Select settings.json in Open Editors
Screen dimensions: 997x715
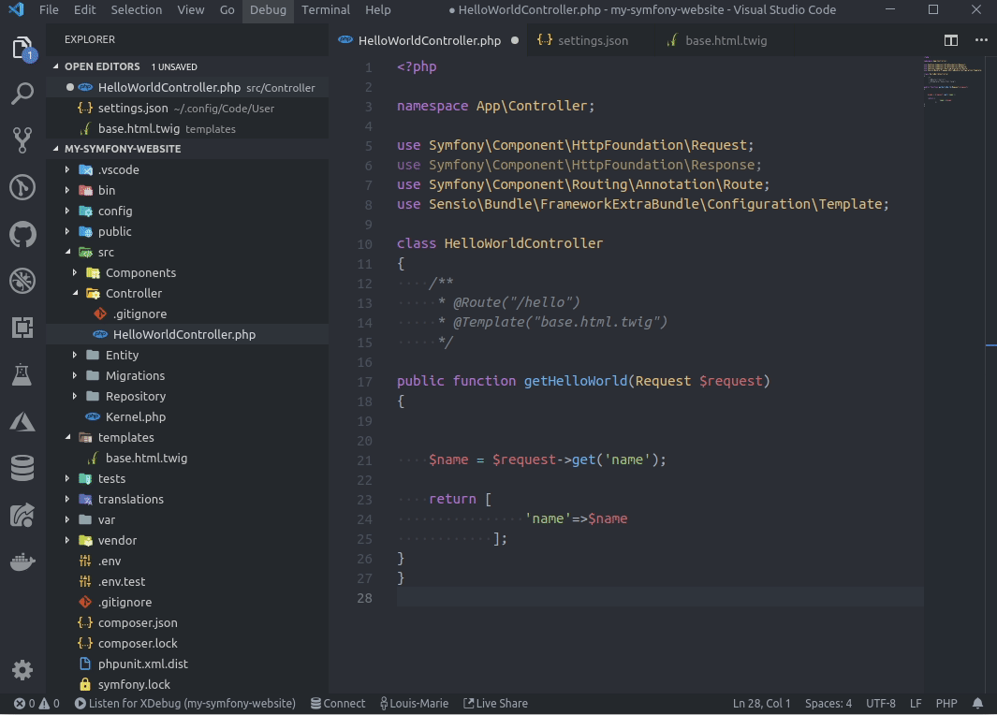pyautogui.click(x=187, y=108)
